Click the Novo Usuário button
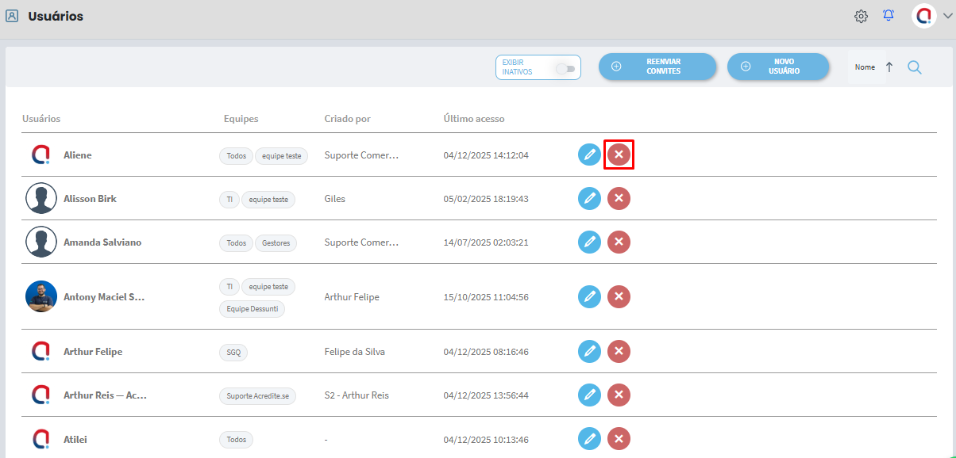Screen dimensions: 956x458 (x=777, y=67)
